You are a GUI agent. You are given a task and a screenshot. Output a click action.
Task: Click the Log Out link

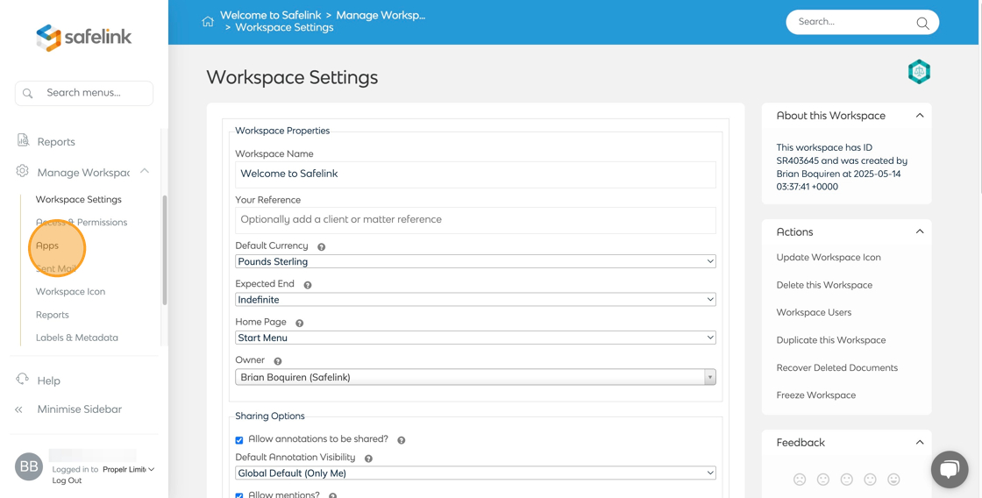[x=67, y=480]
